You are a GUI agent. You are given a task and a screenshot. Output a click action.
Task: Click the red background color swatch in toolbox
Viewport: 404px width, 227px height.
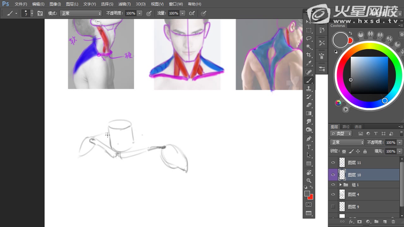coord(311,196)
